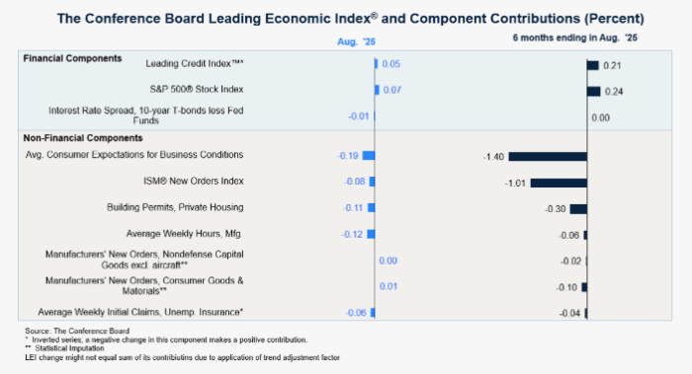This screenshot has width=692, height=374.
Task: Click the ISM New Orders Index label
Action: [194, 181]
